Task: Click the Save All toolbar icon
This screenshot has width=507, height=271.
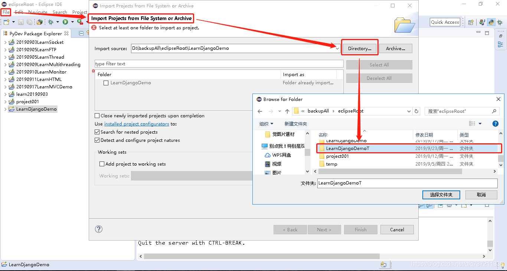Action: pos(29,22)
